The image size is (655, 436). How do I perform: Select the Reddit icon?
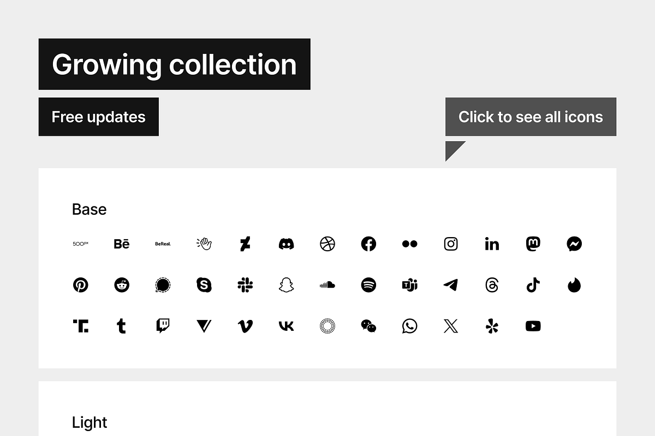122,285
